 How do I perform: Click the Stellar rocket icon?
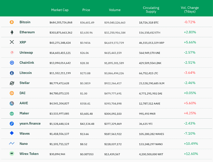pos(12,83)
